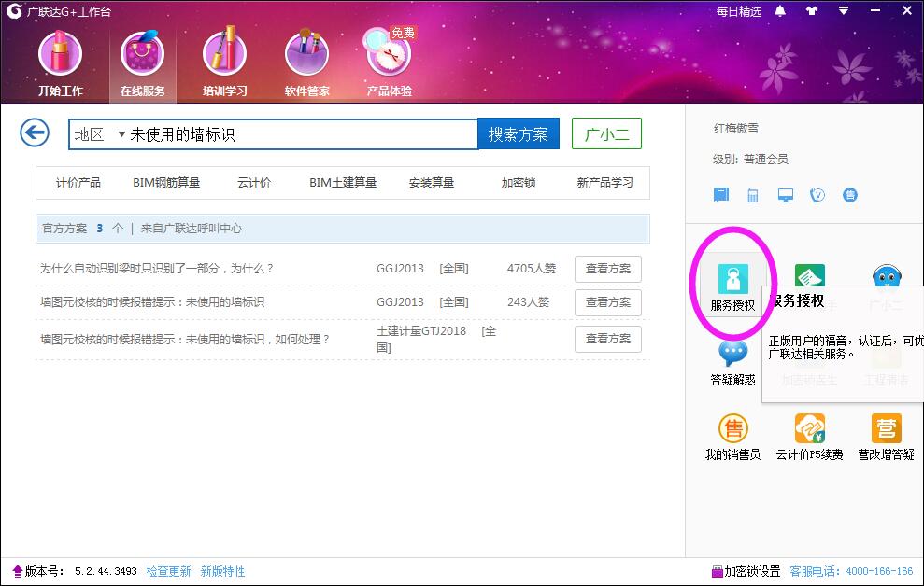Select the BIM钢筋算量 tab

pyautogui.click(x=166, y=183)
